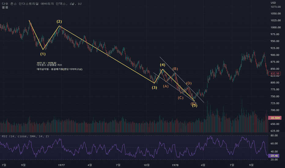The height and width of the screenshot is (168, 285).
Task: Select wave label (4)
Action: coord(162,65)
